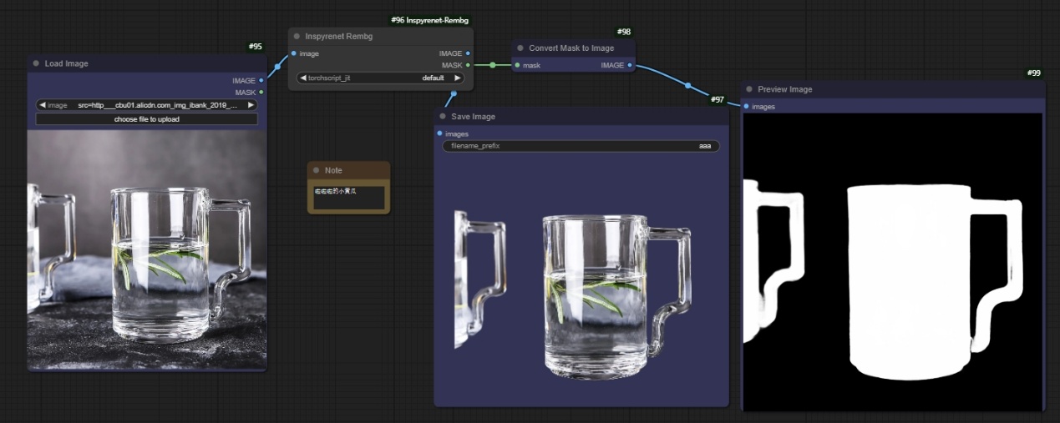Click the mask input port on Convert Mask to Image

tap(518, 65)
